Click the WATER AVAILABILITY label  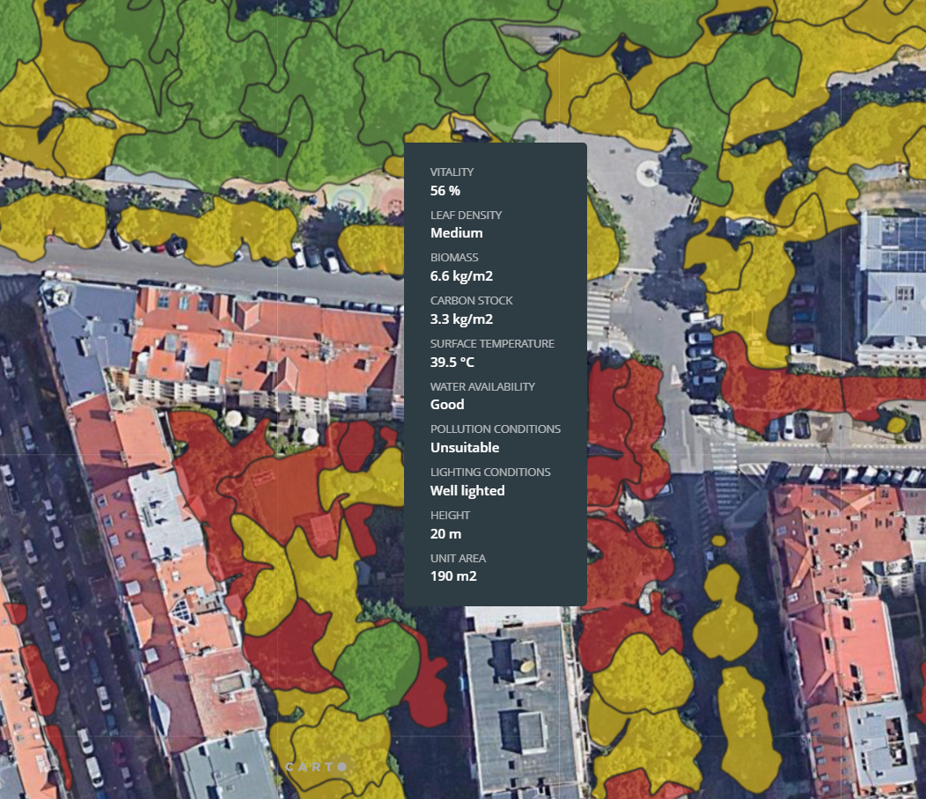(x=482, y=387)
